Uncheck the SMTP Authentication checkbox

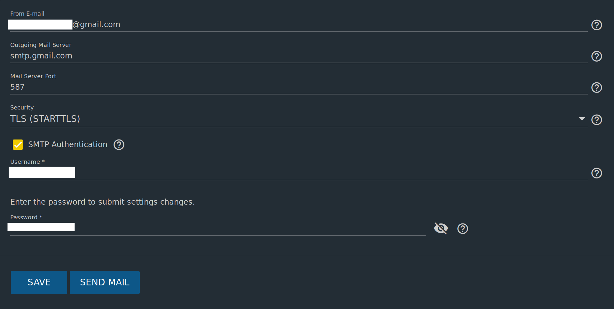[x=18, y=145]
